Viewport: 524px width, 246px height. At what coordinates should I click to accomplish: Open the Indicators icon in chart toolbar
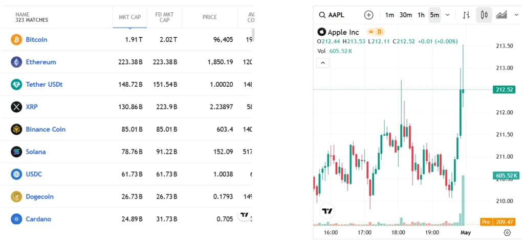tap(501, 15)
